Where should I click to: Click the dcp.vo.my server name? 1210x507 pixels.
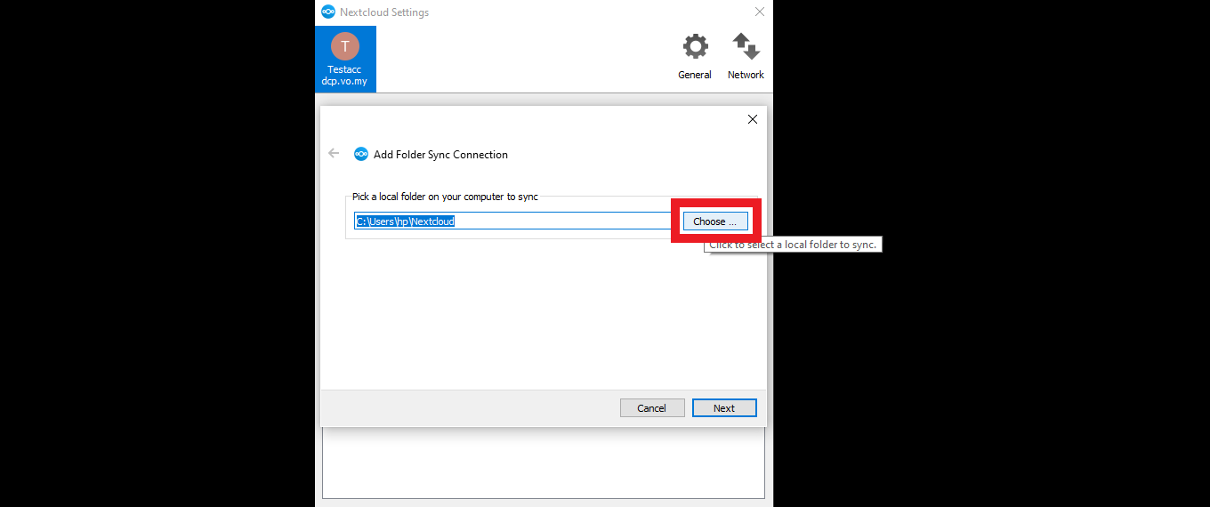344,81
